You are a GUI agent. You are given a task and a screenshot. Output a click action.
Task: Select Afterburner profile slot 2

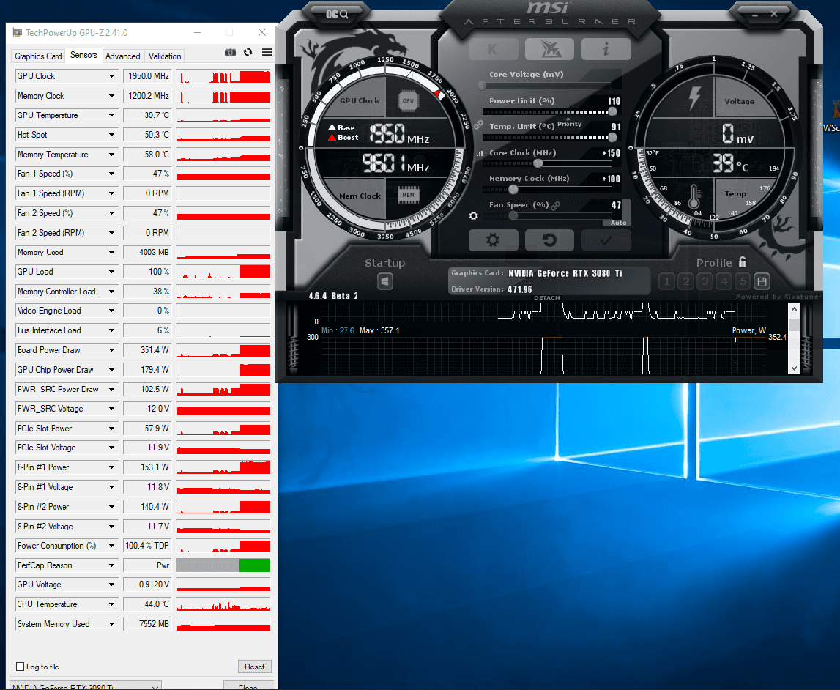pos(685,281)
